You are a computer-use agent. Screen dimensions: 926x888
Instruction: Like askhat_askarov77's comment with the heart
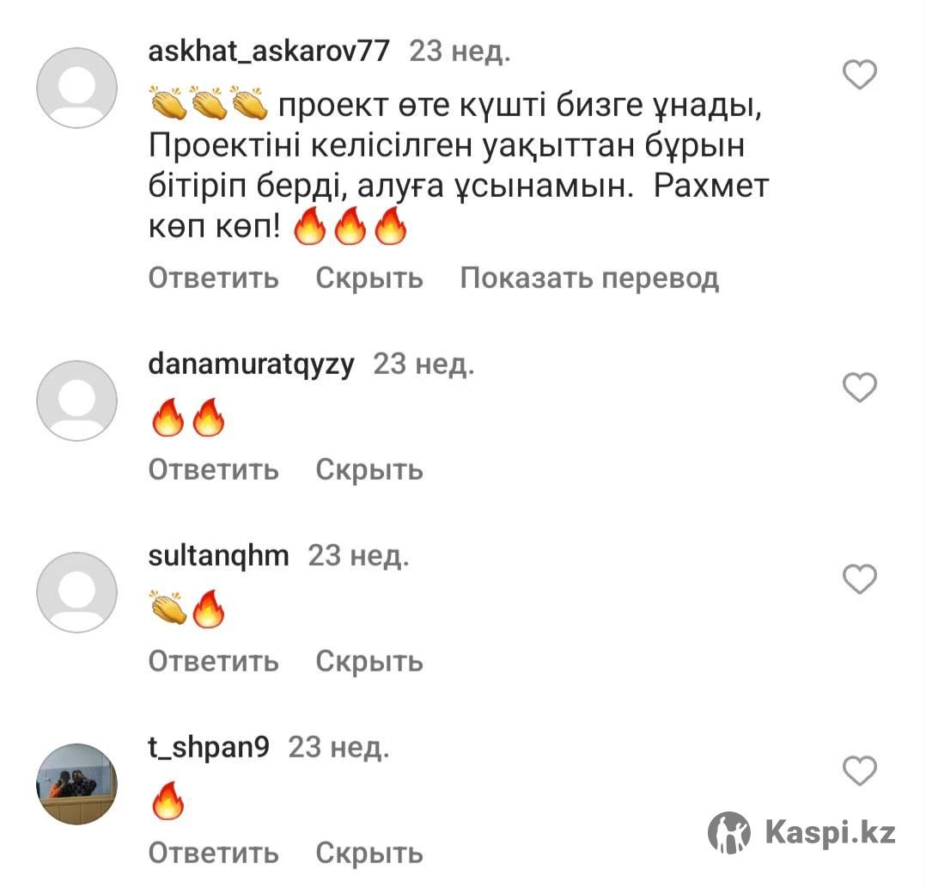pos(859,75)
